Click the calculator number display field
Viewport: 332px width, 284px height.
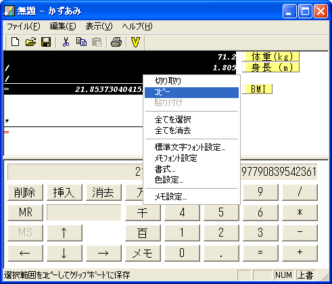coord(162,172)
